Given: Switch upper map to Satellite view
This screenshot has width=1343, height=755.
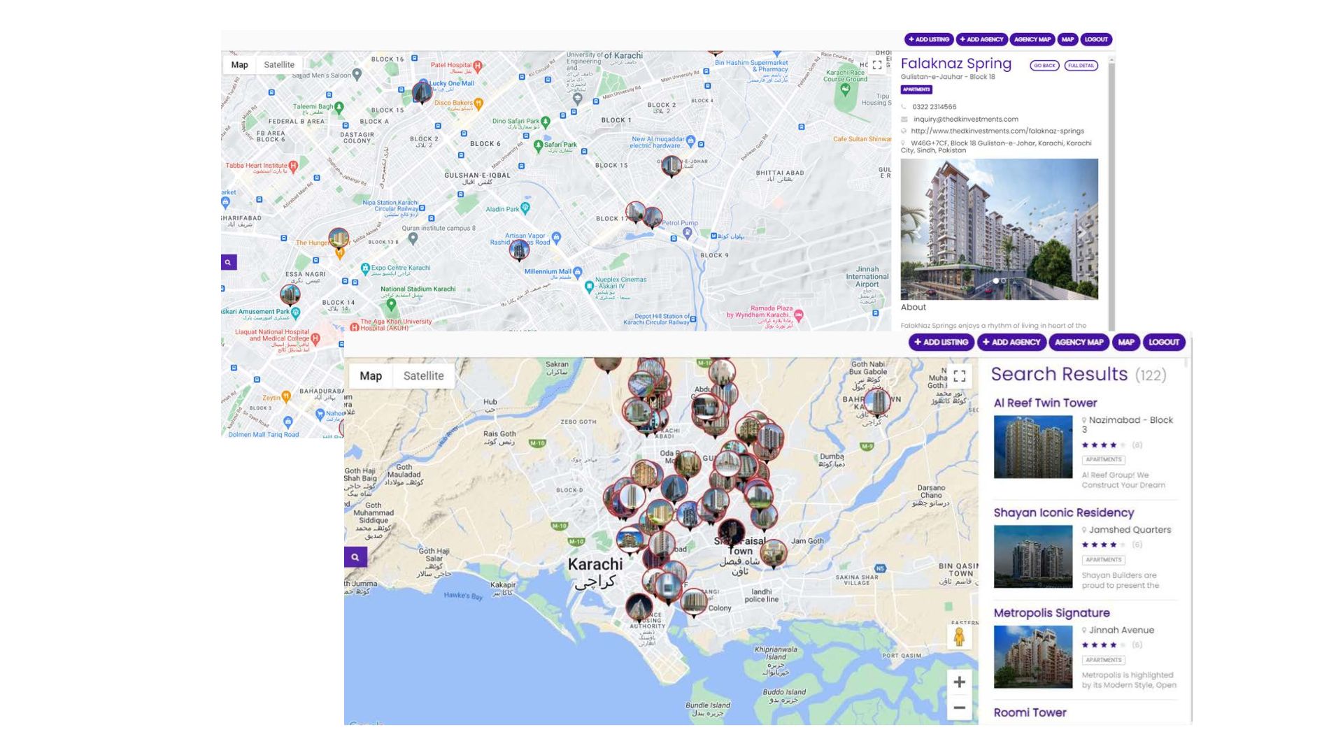Looking at the screenshot, I should point(279,65).
